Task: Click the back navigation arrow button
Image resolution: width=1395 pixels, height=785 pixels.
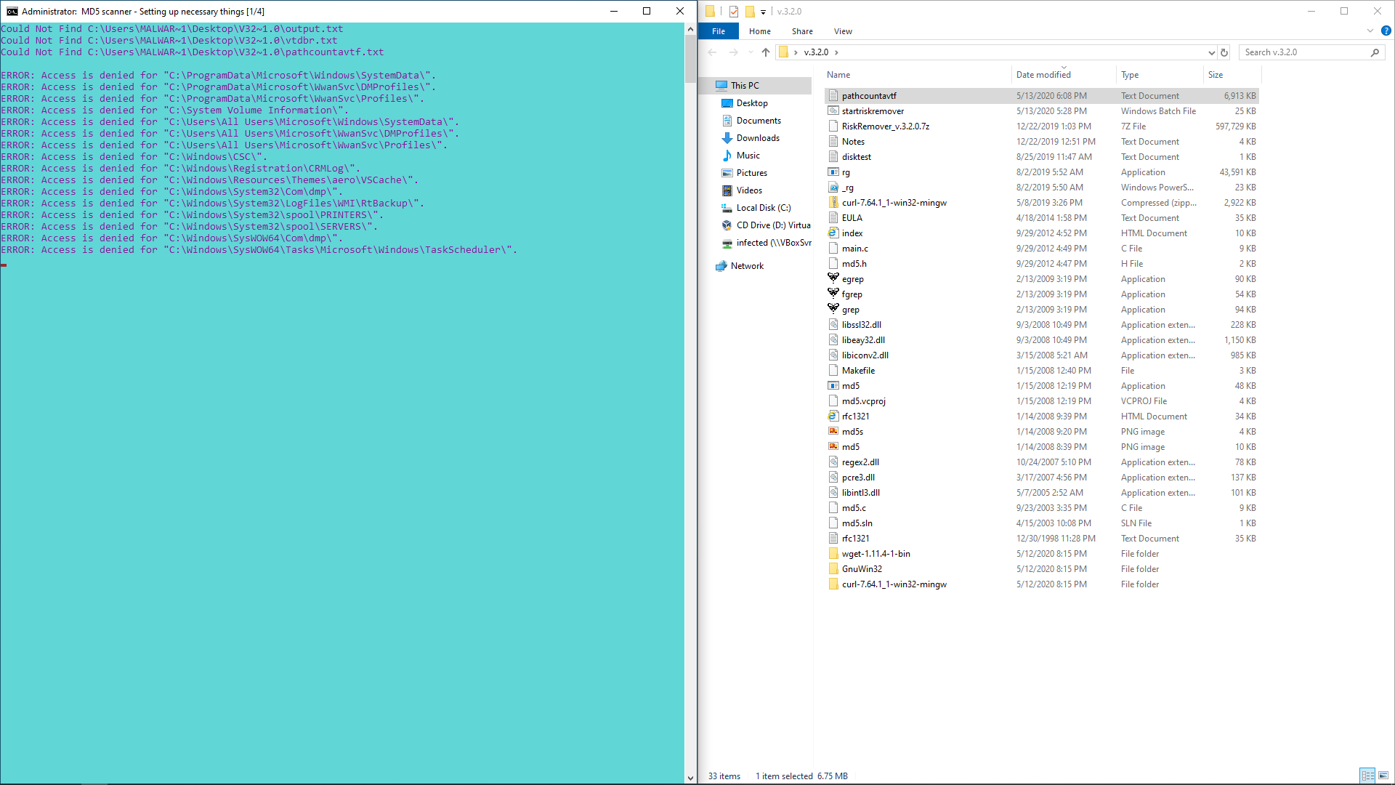Action: click(x=713, y=52)
